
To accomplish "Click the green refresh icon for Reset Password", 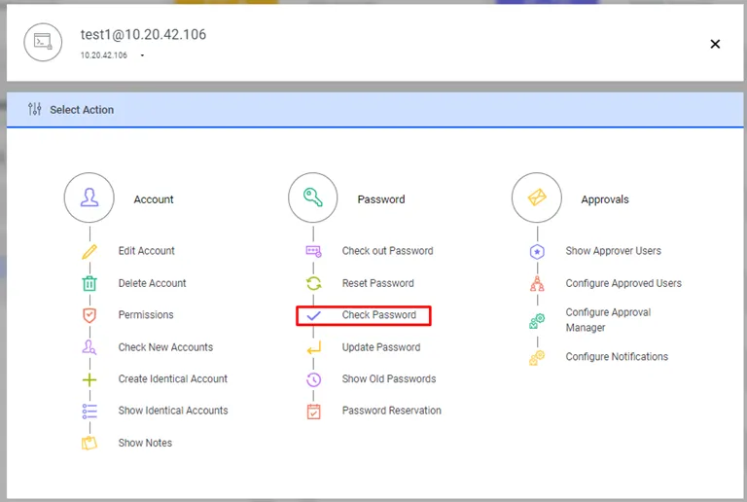I will [x=313, y=283].
